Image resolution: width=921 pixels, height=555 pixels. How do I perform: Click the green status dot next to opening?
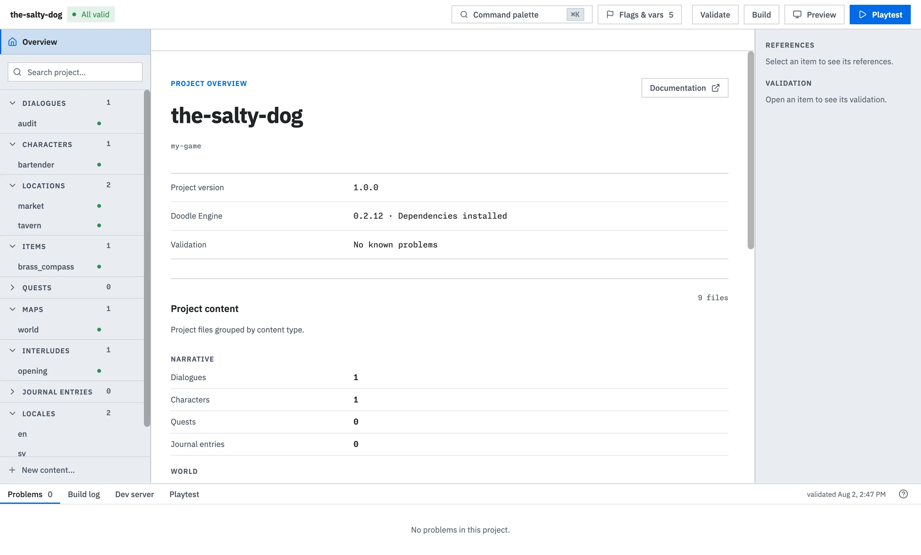pyautogui.click(x=99, y=371)
